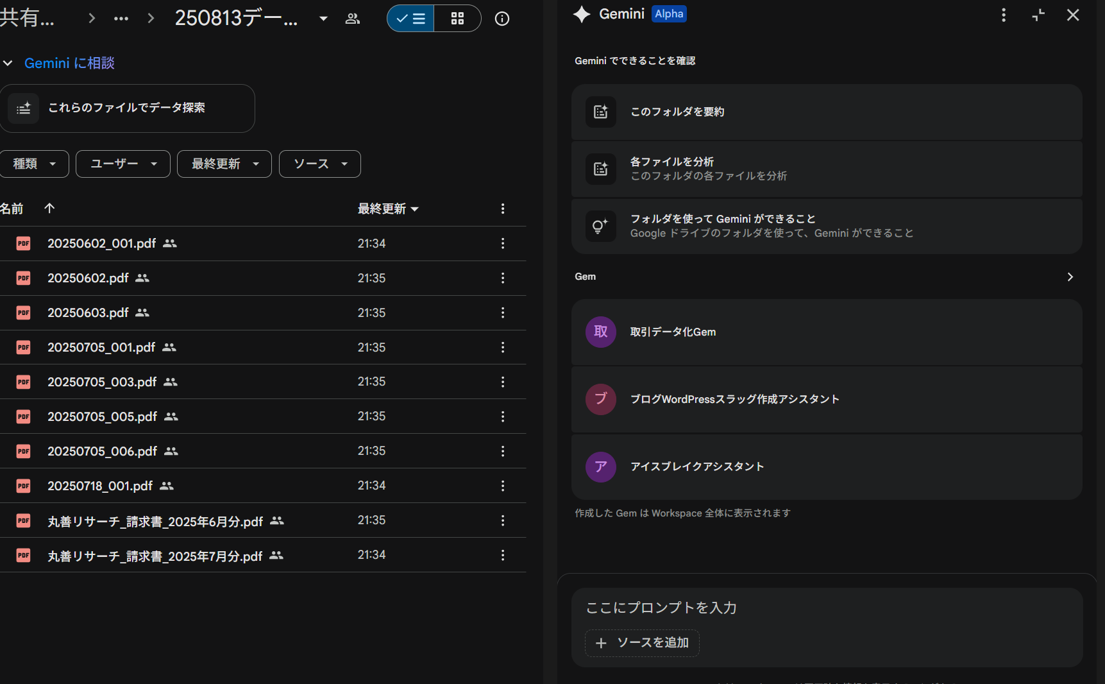
Task: Switch to grid layout view
Action: tap(457, 19)
